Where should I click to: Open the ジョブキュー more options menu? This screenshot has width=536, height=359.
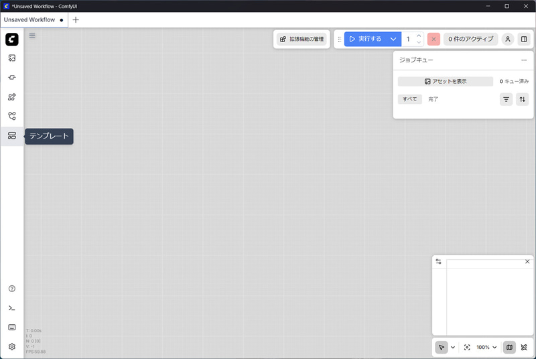click(524, 60)
